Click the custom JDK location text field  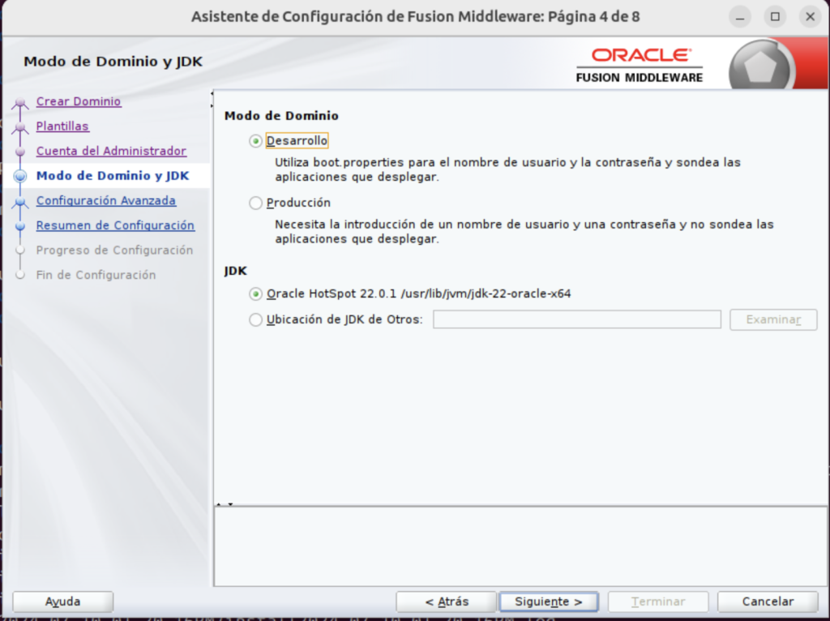point(576,319)
